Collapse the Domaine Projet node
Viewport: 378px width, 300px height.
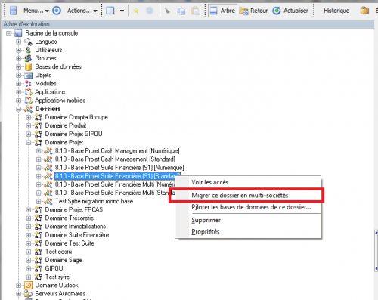[x=29, y=143]
